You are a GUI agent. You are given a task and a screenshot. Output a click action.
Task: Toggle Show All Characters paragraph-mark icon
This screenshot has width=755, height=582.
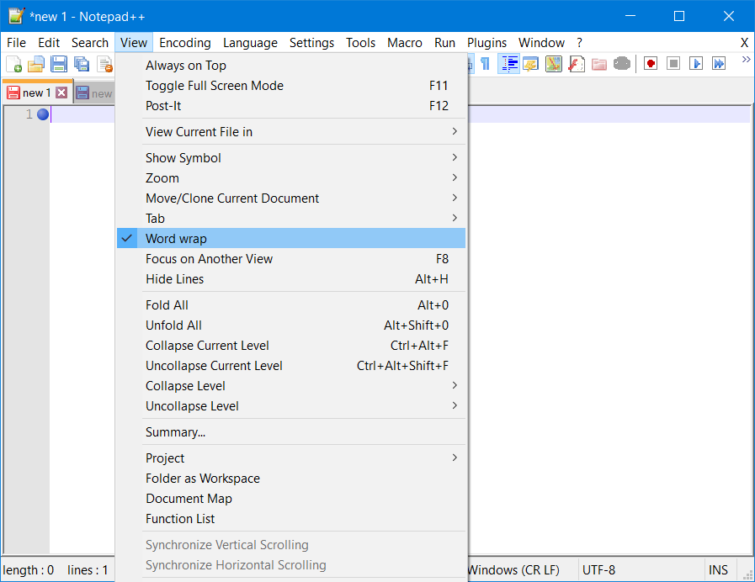[x=484, y=62]
